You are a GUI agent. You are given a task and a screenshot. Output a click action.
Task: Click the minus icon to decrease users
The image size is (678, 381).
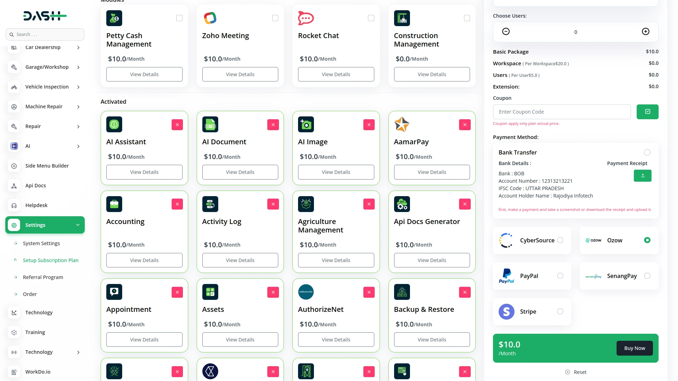point(506,32)
